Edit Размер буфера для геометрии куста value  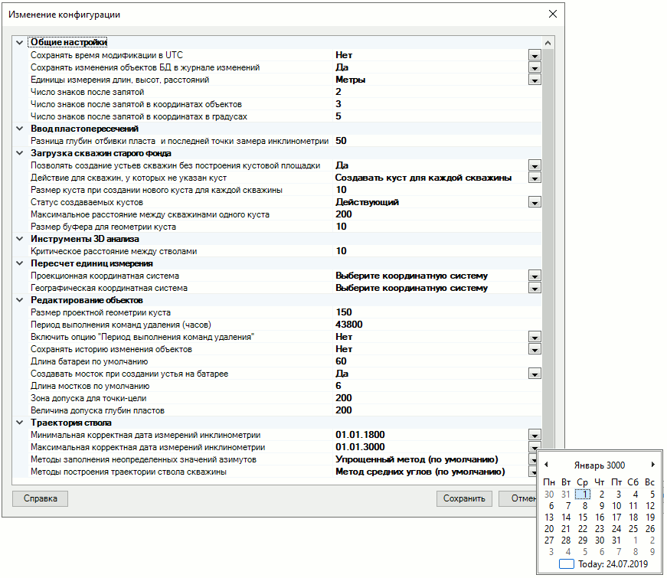pyautogui.click(x=436, y=227)
